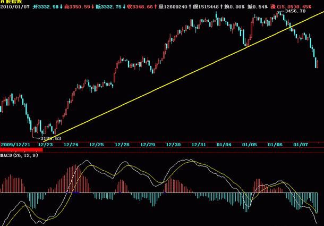The height and width of the screenshot is (226, 324).
Task: Jump to 12/25 on date axis
Action: 96,144
